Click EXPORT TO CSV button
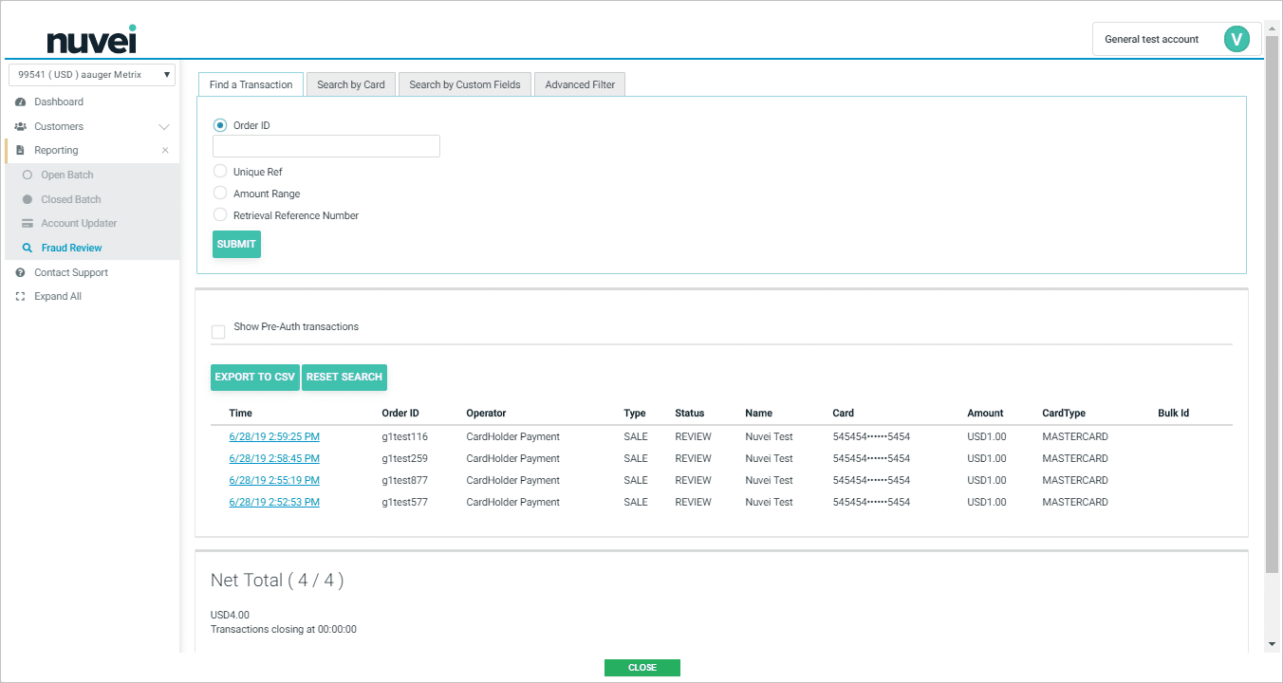The width and height of the screenshot is (1283, 683). click(255, 377)
